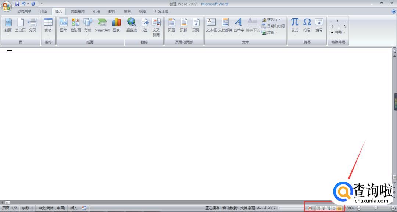Repeat the last action in Quick Access Toolbar
The height and width of the screenshot is (212, 397).
[x=33, y=4]
